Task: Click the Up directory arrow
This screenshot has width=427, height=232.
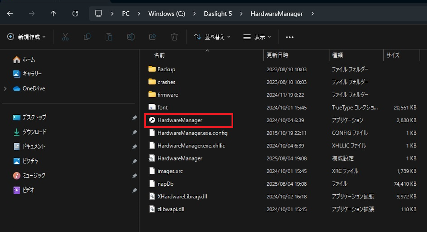Action: (53, 14)
